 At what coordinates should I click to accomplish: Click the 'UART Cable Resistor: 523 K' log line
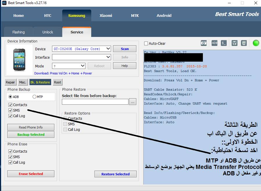170,90
